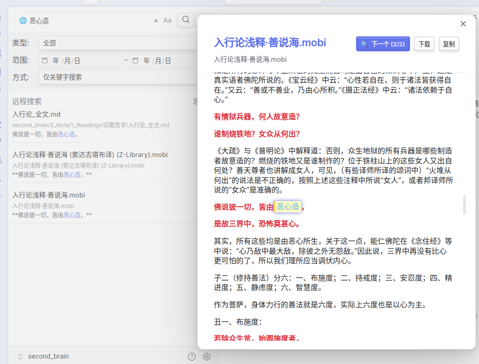Click the highlighted 恶心造 match in preview
Image resolution: width=479 pixels, height=364 pixels.
(x=288, y=207)
